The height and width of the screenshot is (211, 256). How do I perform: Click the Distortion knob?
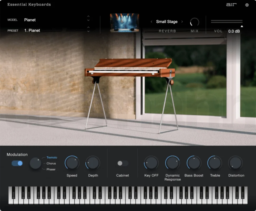pyautogui.click(x=235, y=163)
